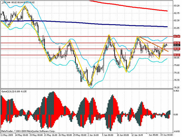Click the 19 May 00:00 date label
The image size is (182, 137).
coord(36,135)
